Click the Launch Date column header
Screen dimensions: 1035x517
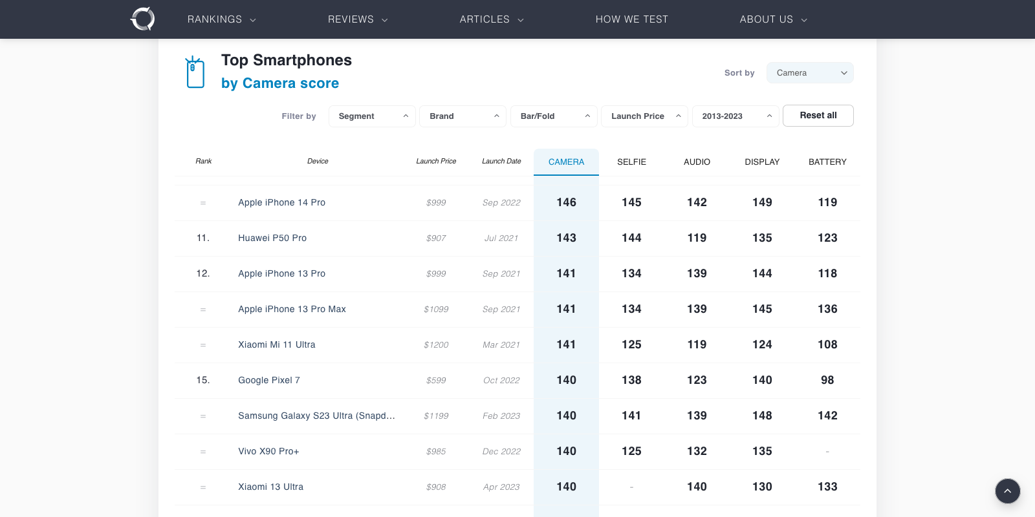[501, 161]
